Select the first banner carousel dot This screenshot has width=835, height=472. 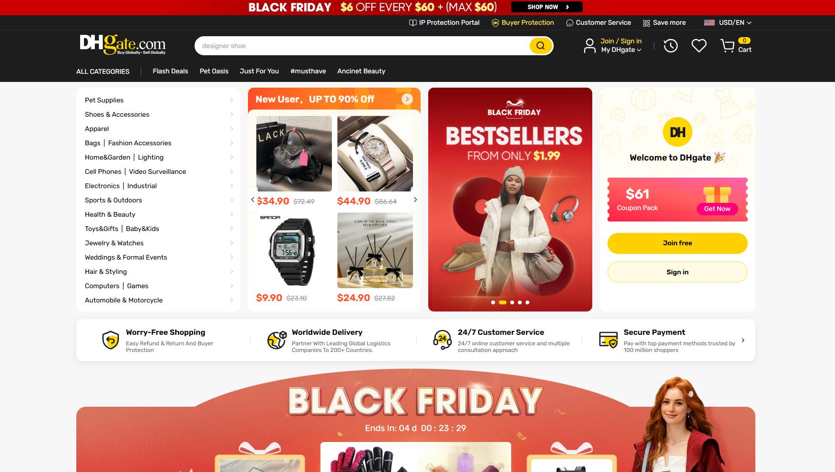[493, 302]
